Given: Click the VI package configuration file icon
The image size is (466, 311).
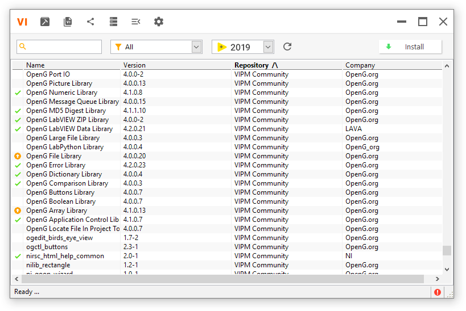Looking at the screenshot, I should pos(68,22).
